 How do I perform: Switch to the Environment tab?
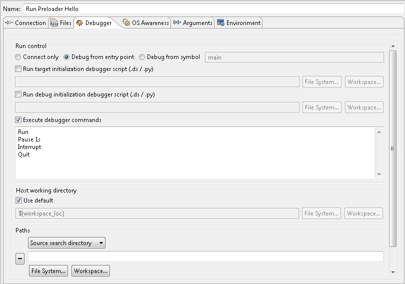point(238,22)
